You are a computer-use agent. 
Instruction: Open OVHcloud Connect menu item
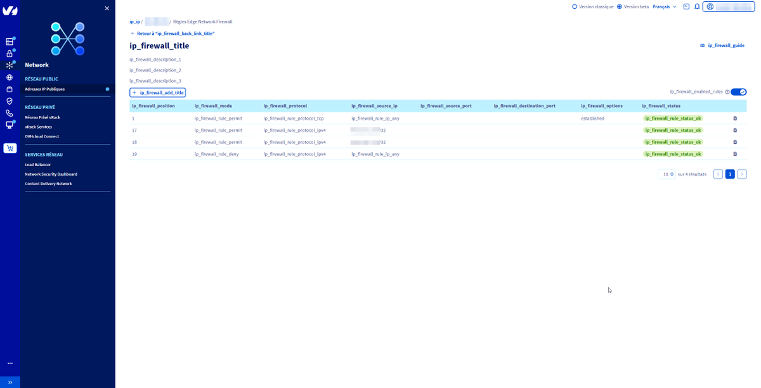[x=42, y=136]
